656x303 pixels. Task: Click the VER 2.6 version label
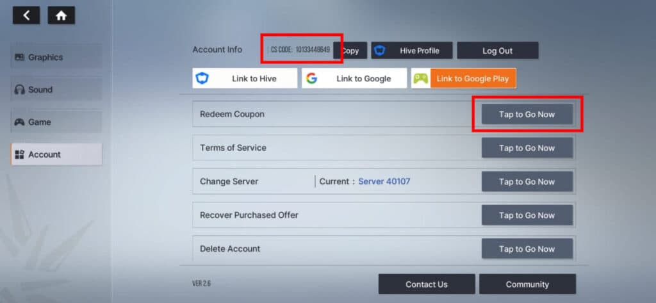click(201, 284)
